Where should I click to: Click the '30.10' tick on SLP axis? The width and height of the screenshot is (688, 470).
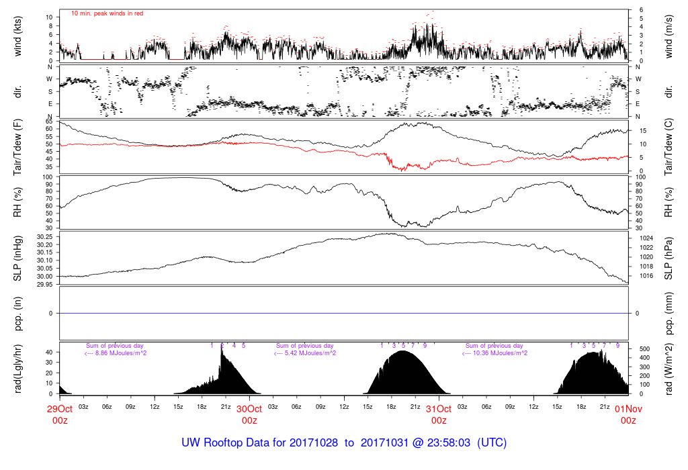[x=45, y=260]
